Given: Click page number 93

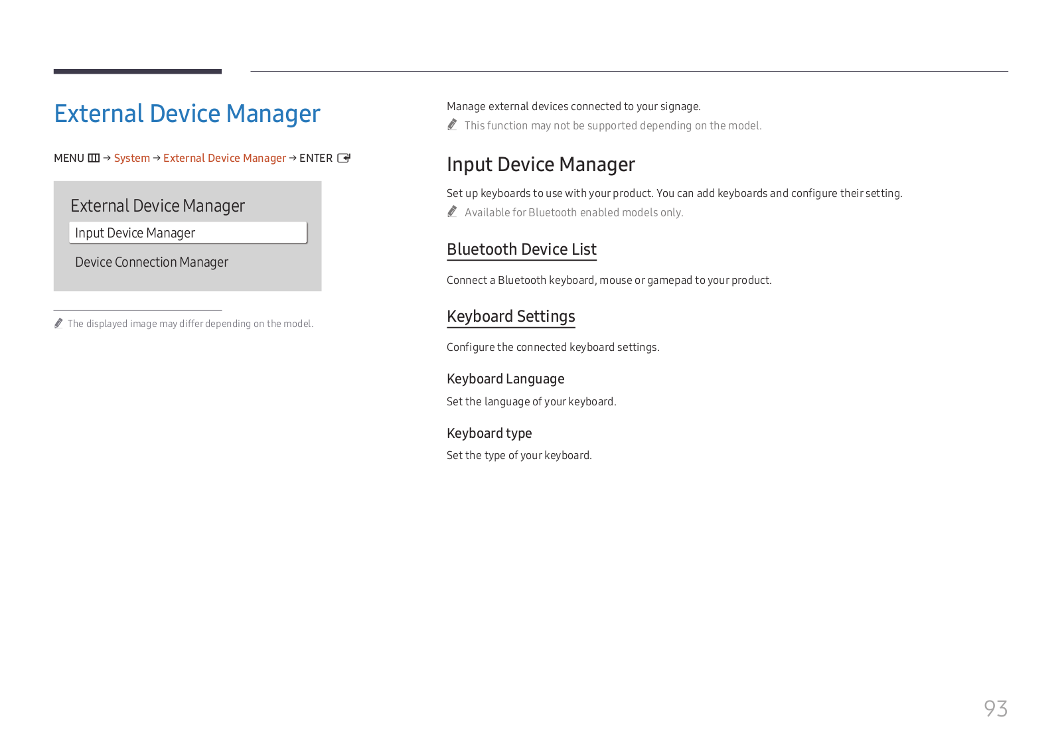Looking at the screenshot, I should tap(996, 709).
